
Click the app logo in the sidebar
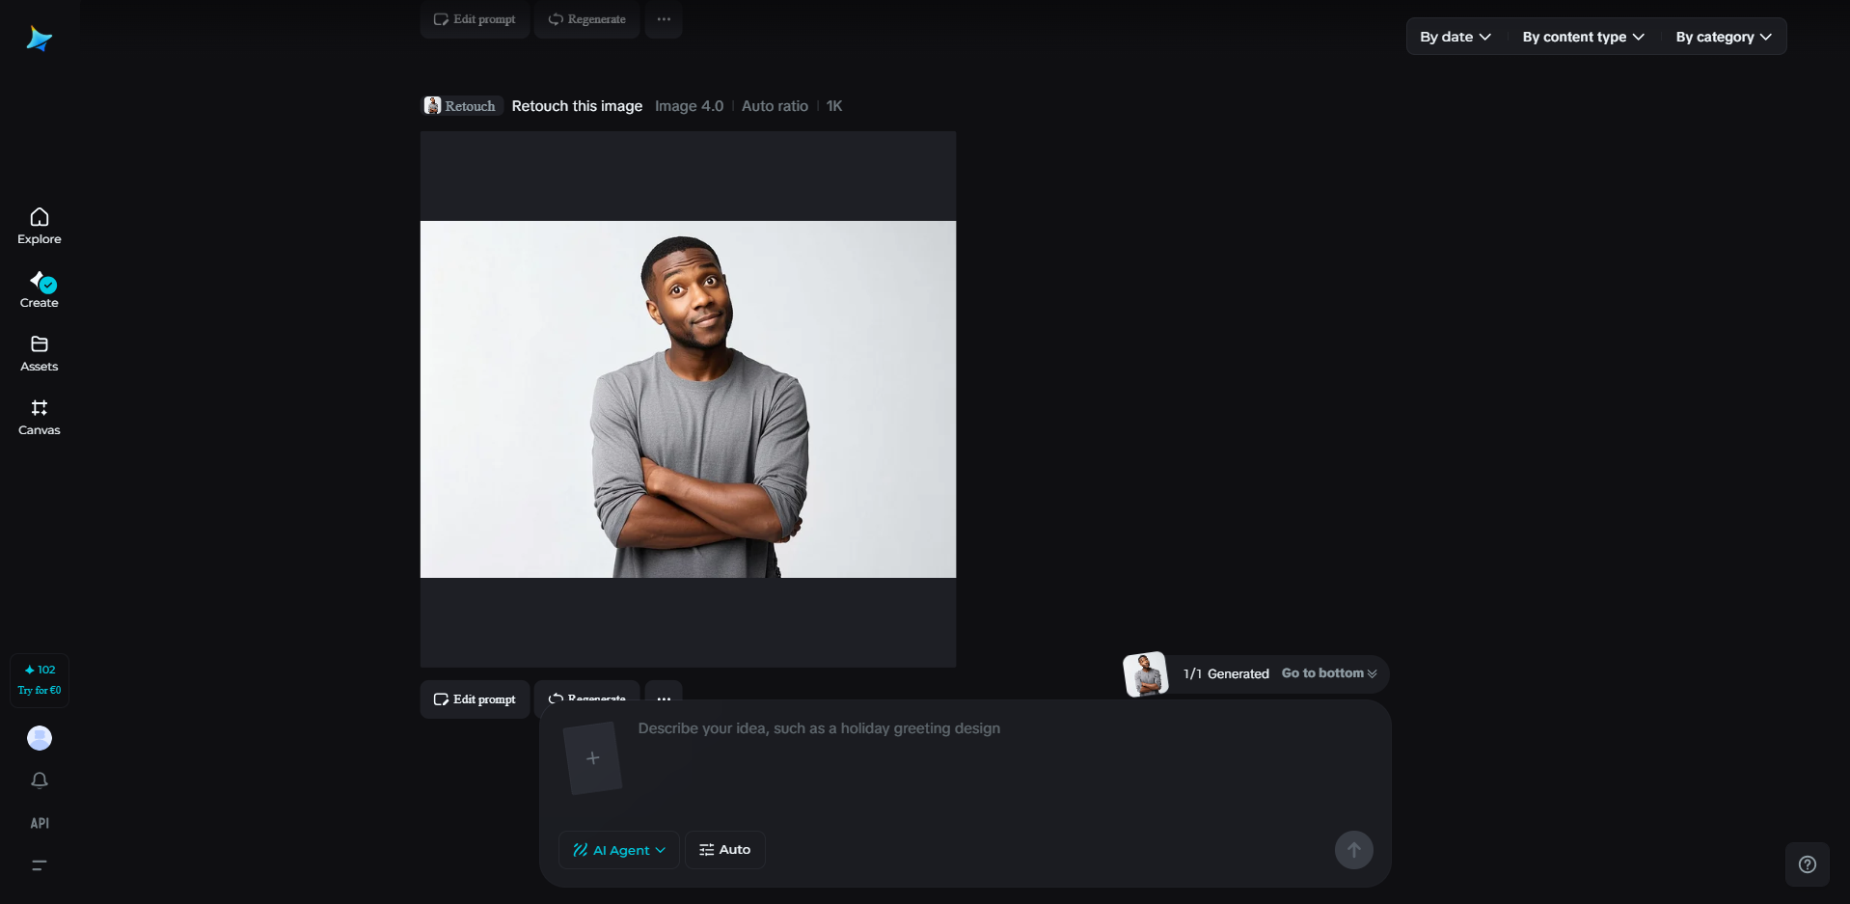[40, 39]
